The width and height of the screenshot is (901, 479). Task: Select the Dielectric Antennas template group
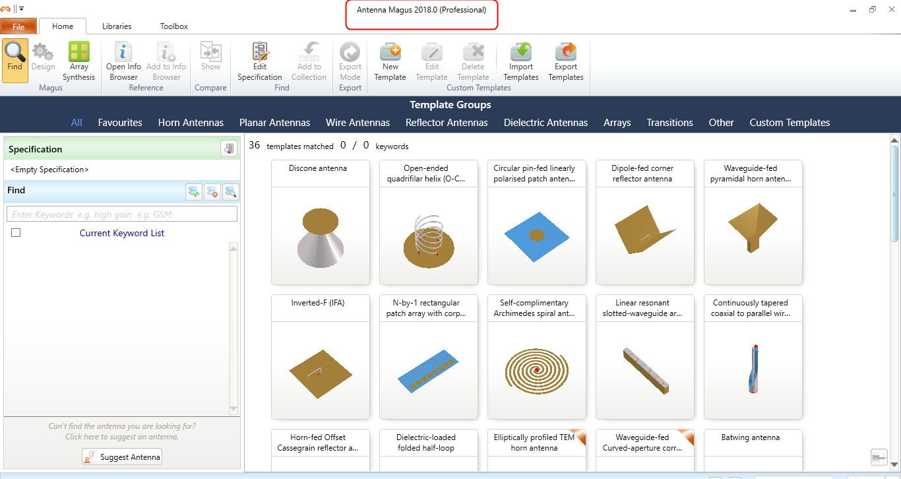point(545,123)
